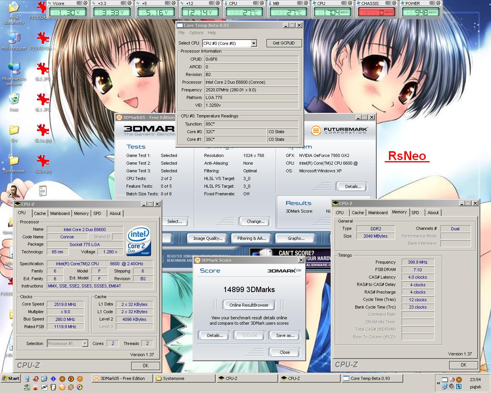Open the Gry folder on desktop
The width and height of the screenshot is (491, 393).
coord(14,134)
